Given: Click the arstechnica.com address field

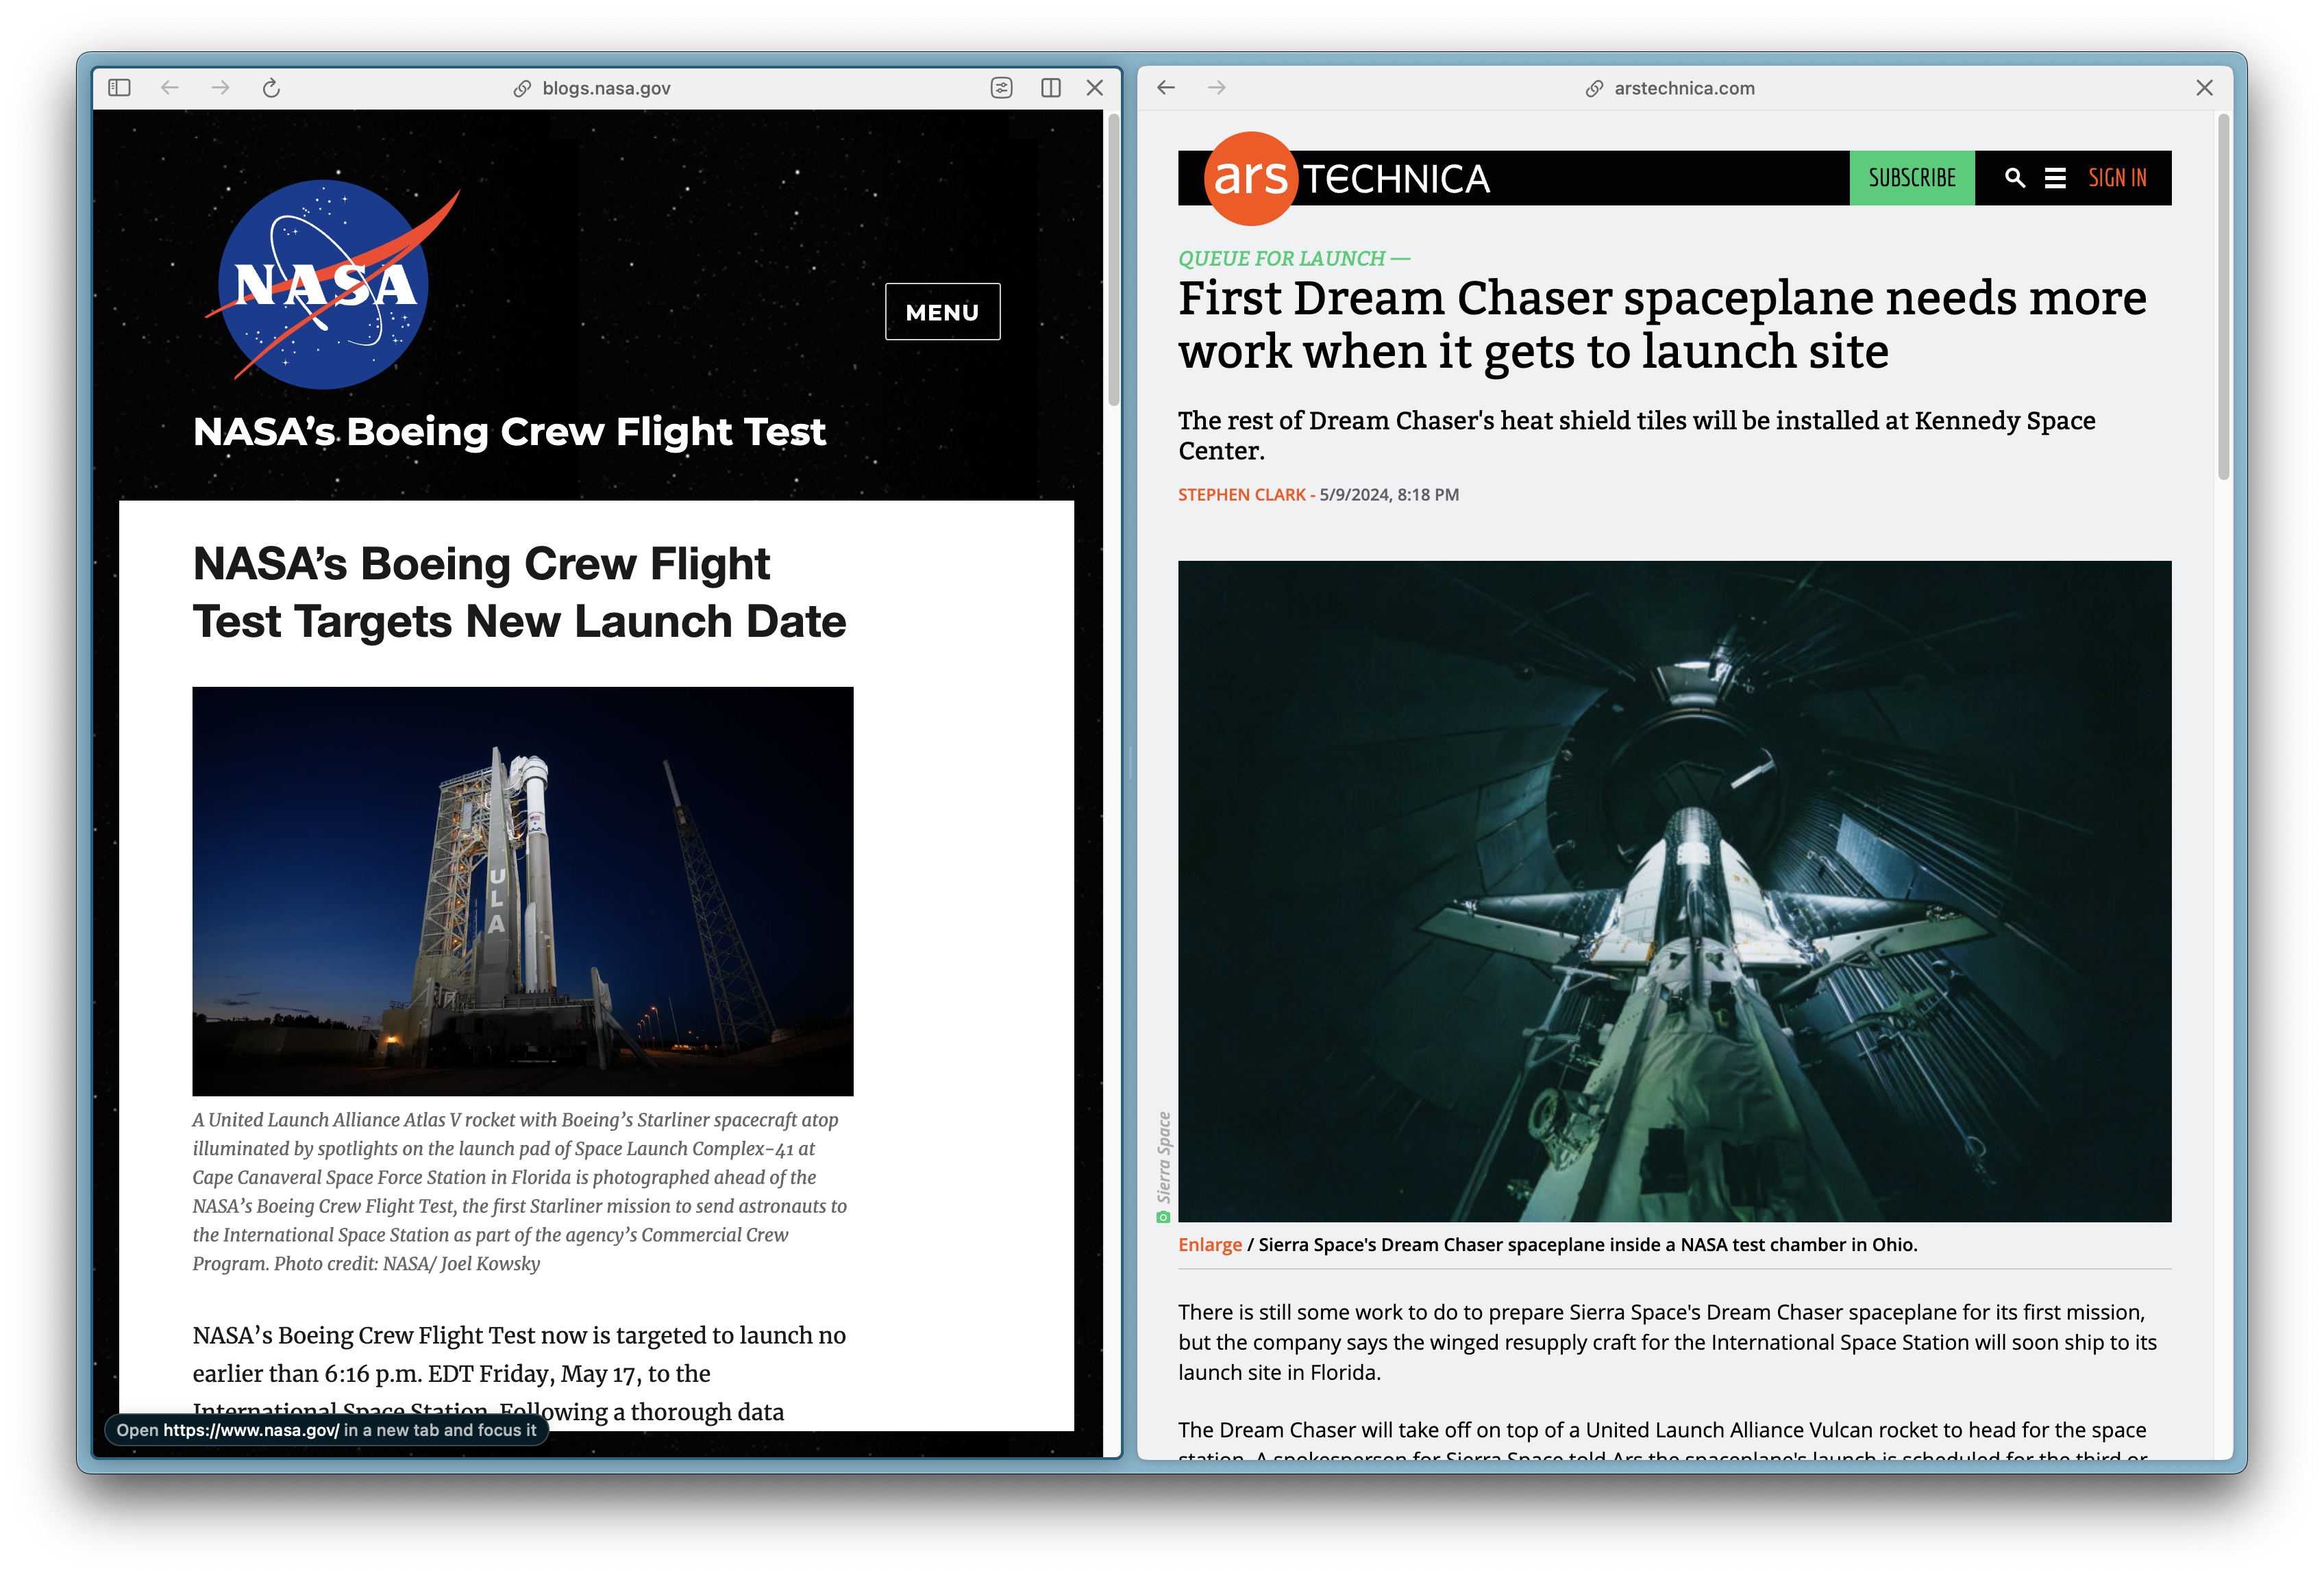Looking at the screenshot, I should [x=1684, y=88].
